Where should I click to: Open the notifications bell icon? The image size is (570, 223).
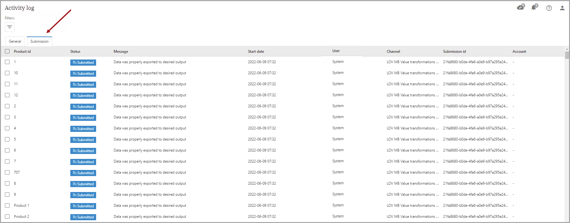click(534, 8)
